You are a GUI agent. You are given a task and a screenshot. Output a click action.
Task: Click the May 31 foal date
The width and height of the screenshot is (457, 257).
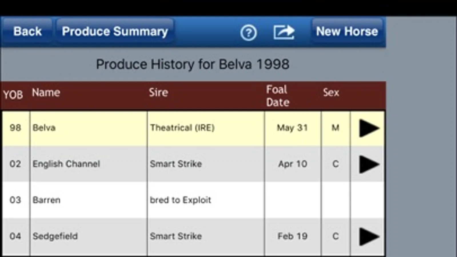tap(292, 128)
